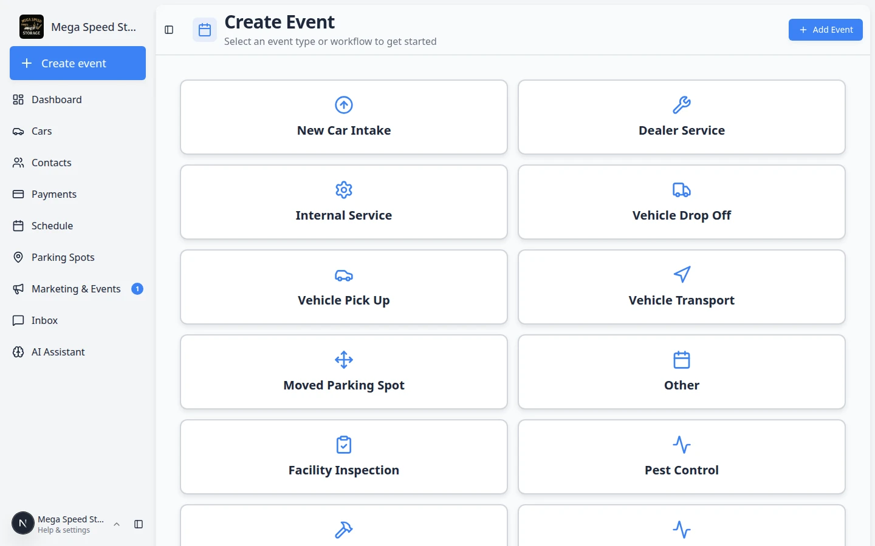This screenshot has width=875, height=546.
Task: Click the blue Create event button
Action: click(78, 63)
